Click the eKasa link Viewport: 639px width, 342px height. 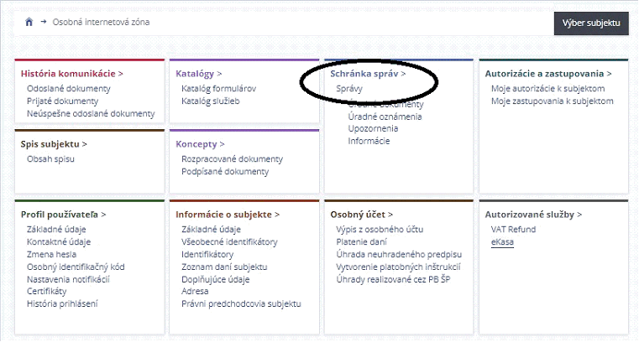coord(502,242)
